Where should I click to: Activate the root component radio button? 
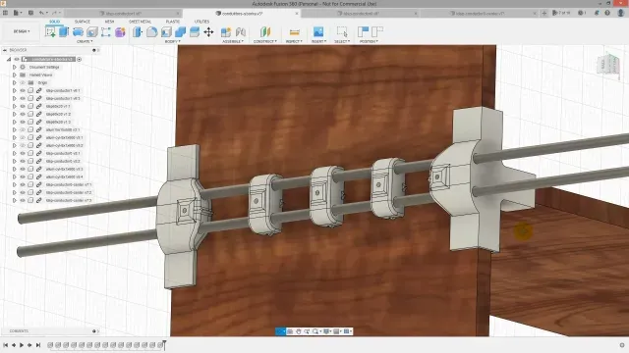(x=80, y=59)
